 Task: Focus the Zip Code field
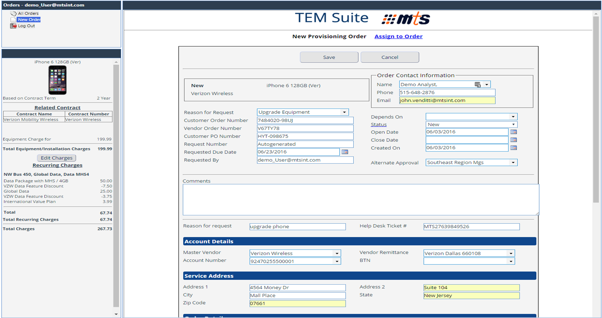[x=298, y=304]
